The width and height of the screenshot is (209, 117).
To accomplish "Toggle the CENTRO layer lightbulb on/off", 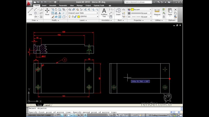I will pyautogui.click(x=70, y=17).
